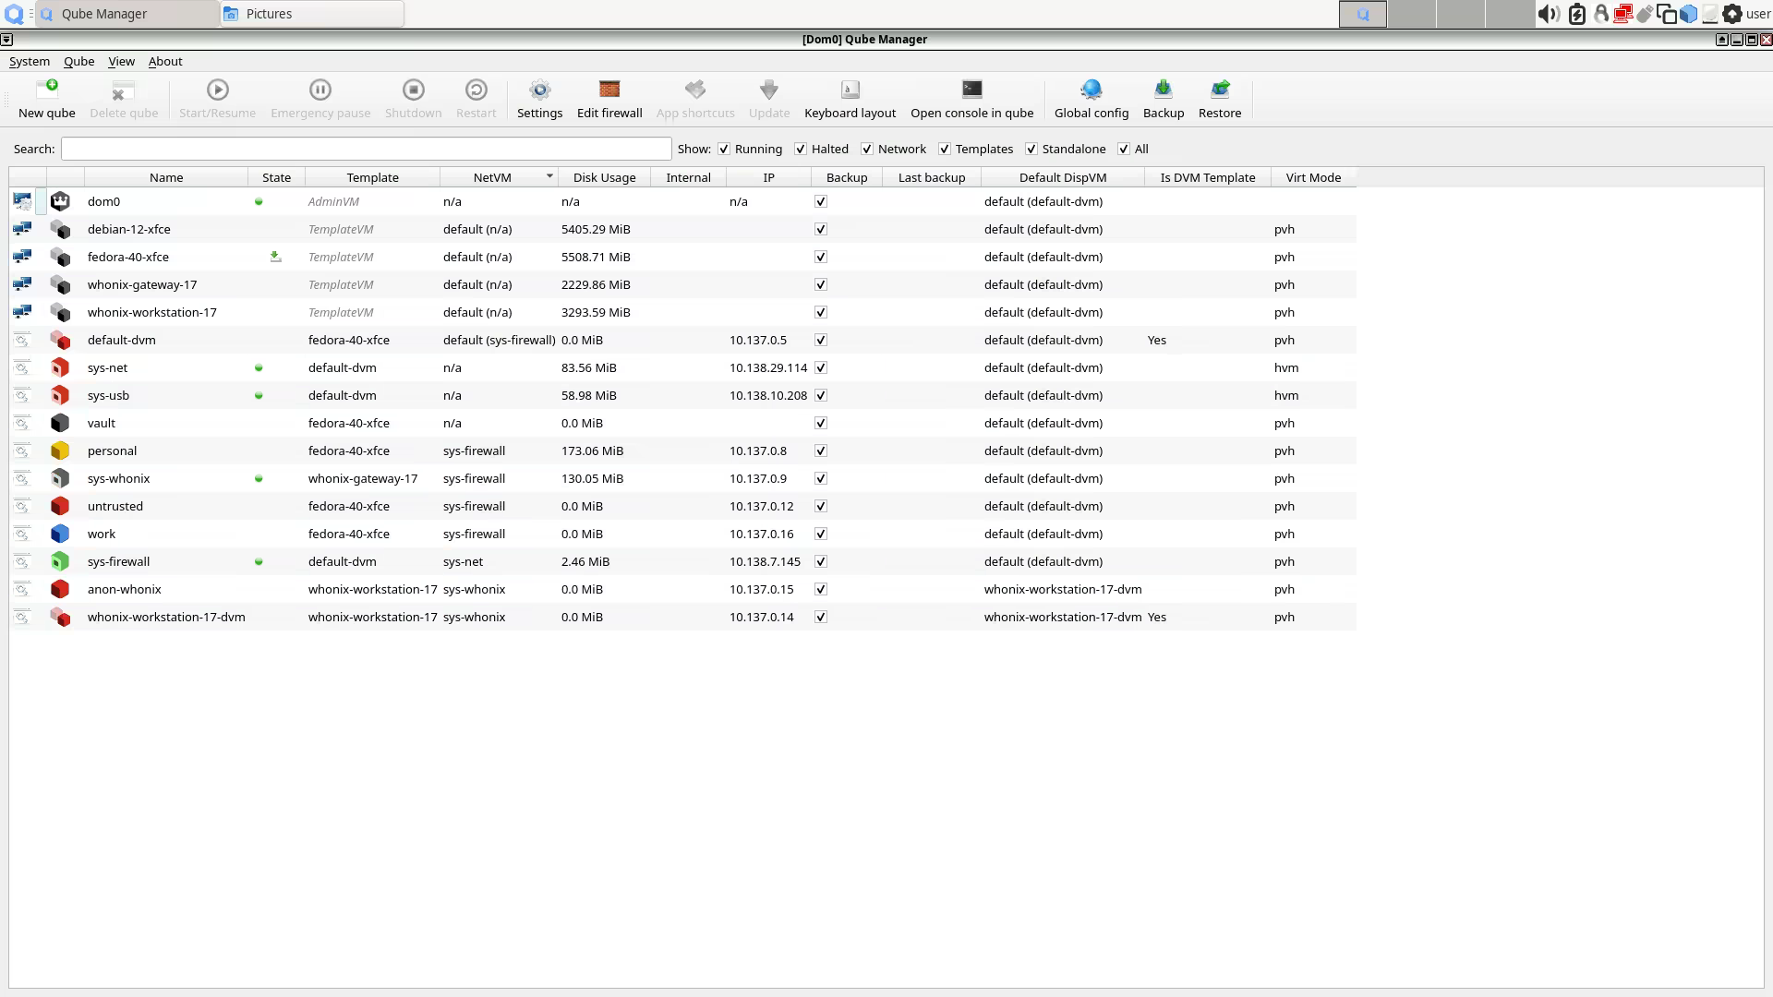Click the Shutdown stop icon
Screen dimensions: 1773x997
point(413,90)
